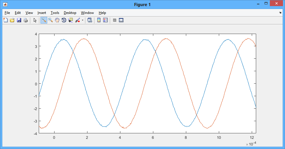The width and height of the screenshot is (285, 149).
Task: Show plot tools and dock figure icon
Action: click(121, 20)
